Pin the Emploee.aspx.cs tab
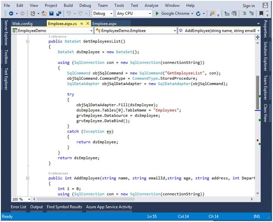 tap(82, 23)
